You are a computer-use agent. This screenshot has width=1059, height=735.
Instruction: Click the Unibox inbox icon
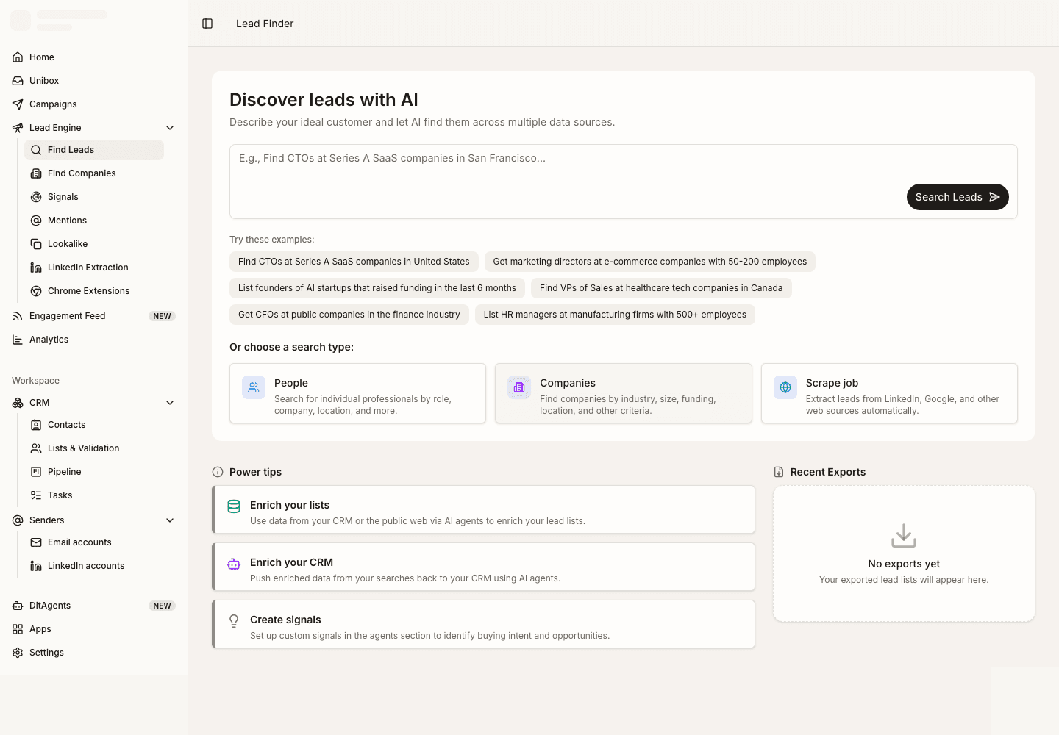18,81
